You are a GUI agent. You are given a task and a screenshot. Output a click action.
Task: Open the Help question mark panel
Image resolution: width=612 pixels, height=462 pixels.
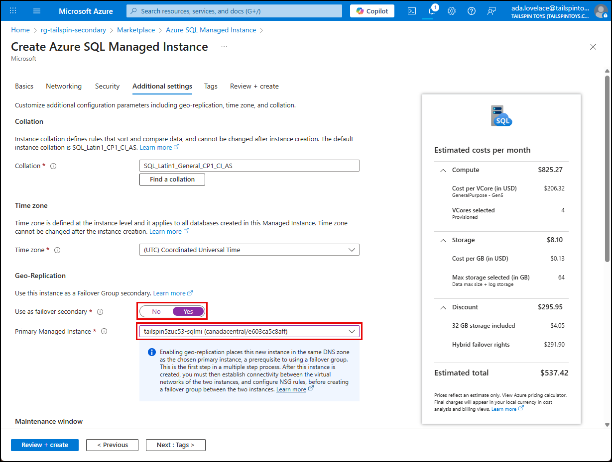pyautogui.click(x=471, y=10)
